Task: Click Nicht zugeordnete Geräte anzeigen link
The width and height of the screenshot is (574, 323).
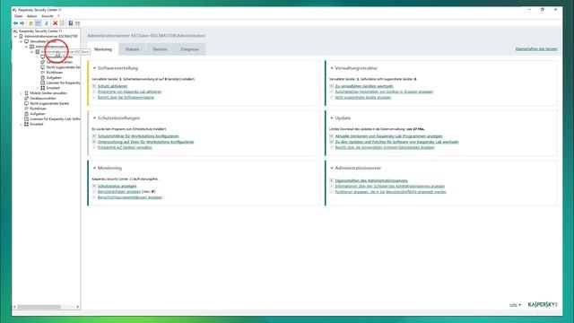Action: coord(363,98)
